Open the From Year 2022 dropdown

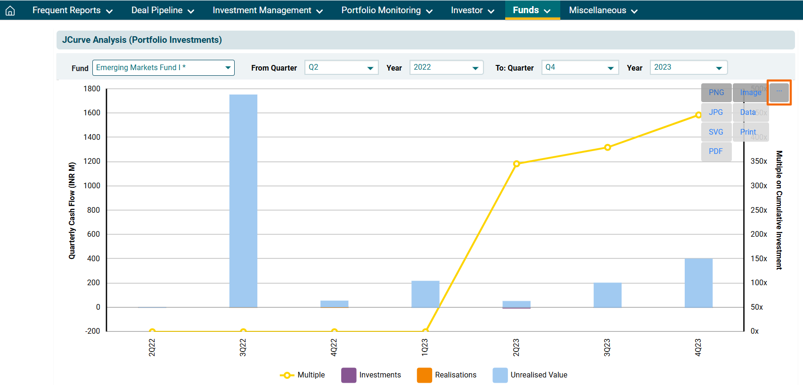coord(446,68)
